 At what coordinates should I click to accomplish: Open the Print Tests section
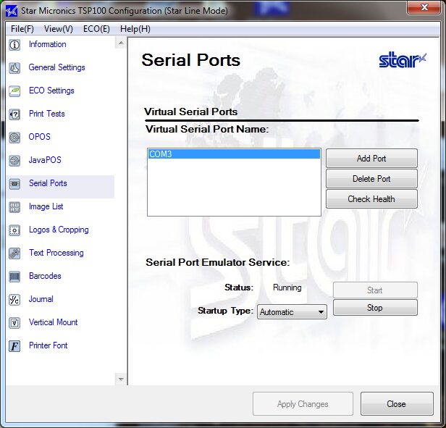pyautogui.click(x=47, y=114)
